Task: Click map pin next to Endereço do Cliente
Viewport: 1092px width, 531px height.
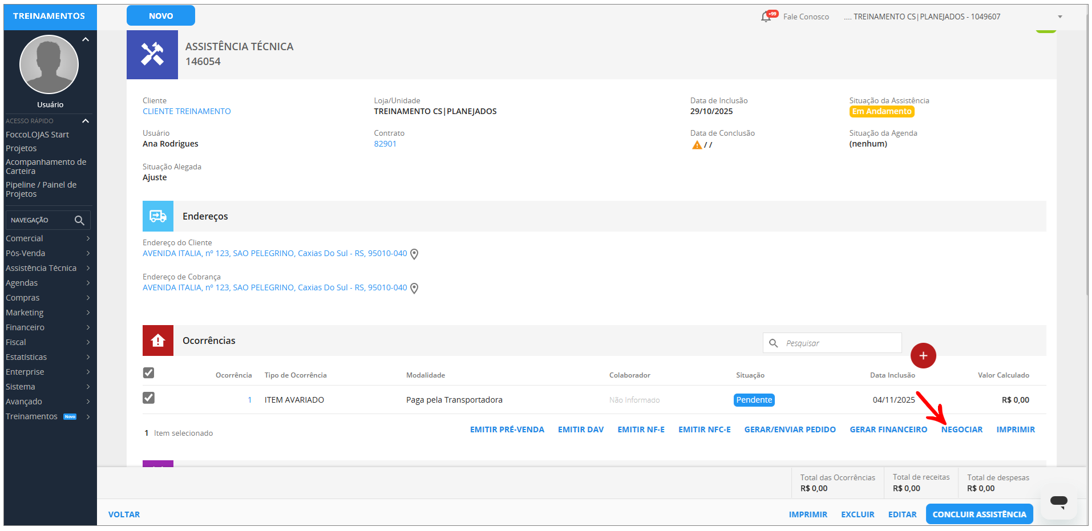Action: tap(414, 254)
